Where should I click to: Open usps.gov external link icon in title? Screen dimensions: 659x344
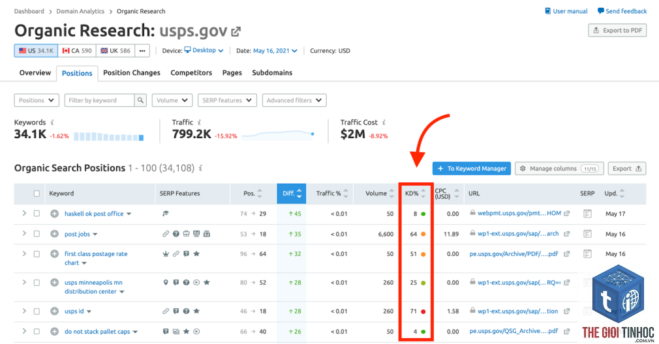tap(236, 31)
